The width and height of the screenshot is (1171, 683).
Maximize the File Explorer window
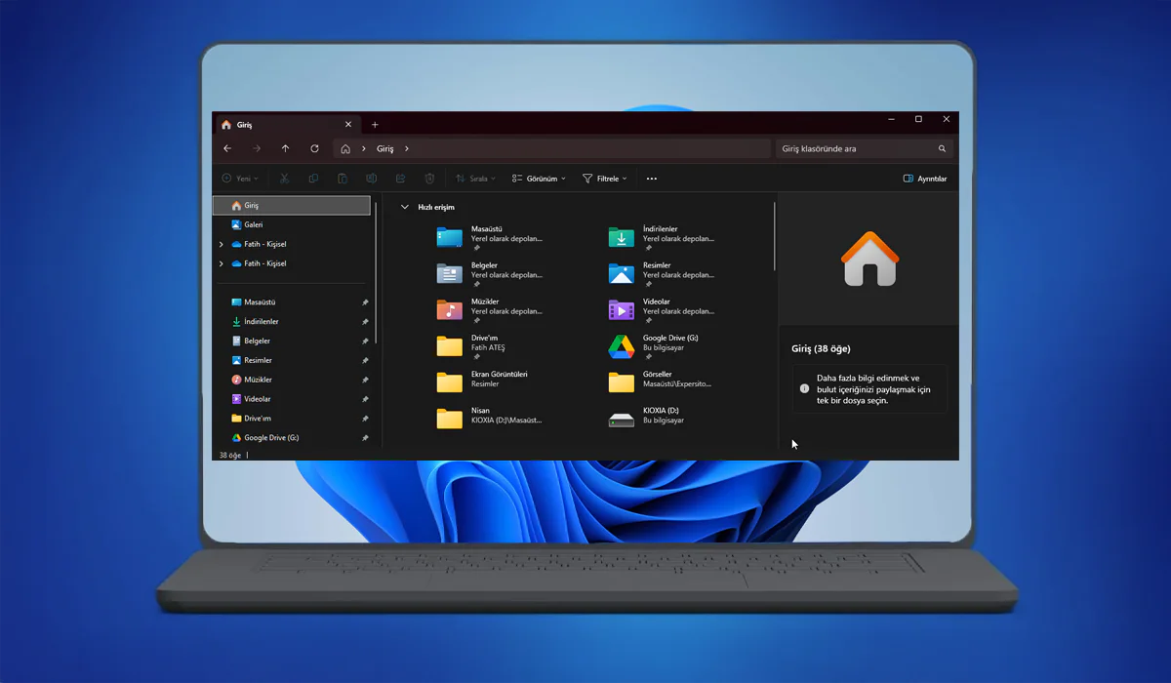[918, 119]
